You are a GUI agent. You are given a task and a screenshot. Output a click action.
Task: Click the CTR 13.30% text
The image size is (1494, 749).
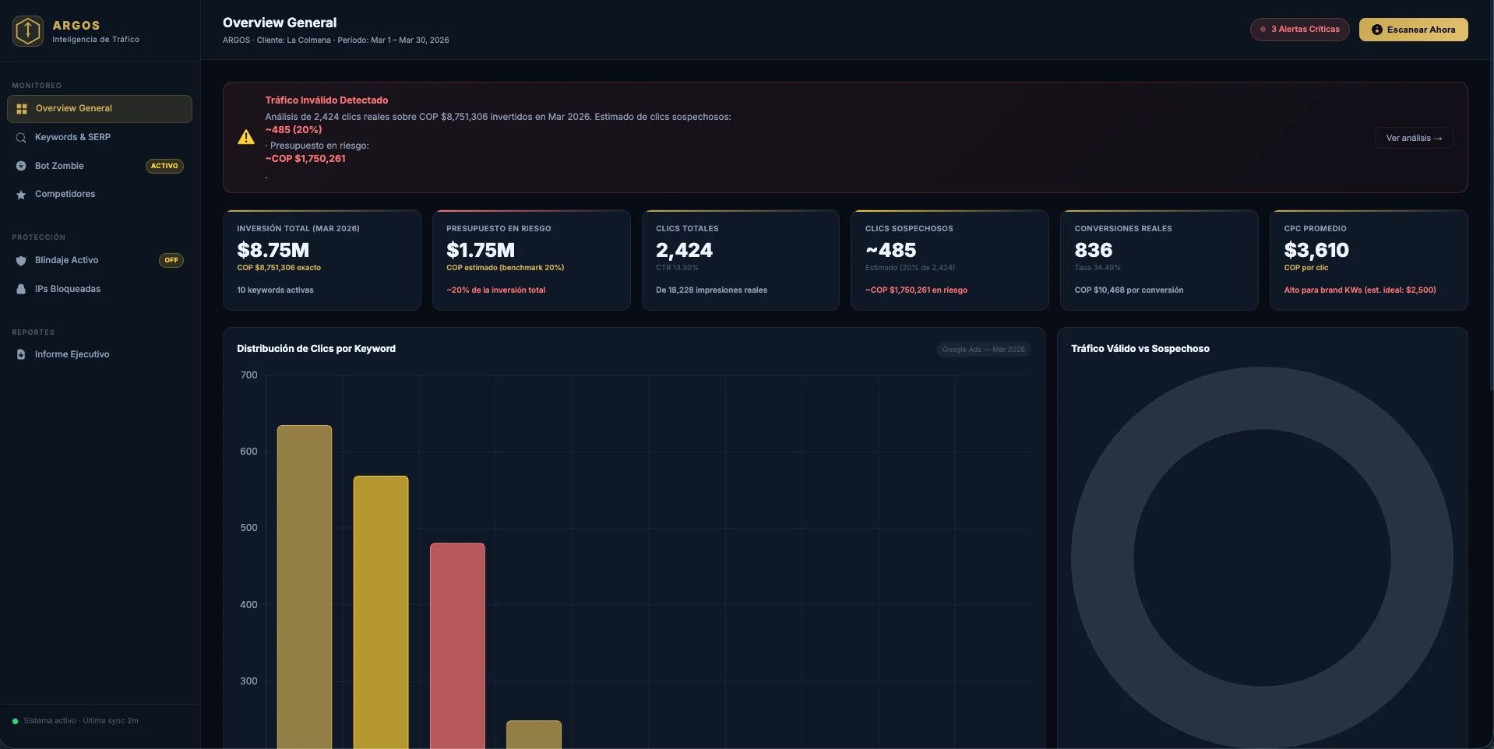pos(677,268)
